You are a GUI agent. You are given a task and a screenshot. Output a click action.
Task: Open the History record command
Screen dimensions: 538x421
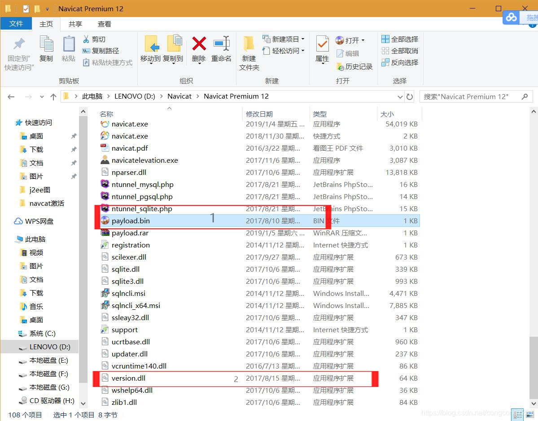pos(354,66)
